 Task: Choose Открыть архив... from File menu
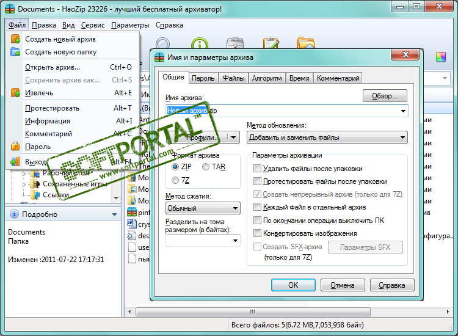(x=78, y=67)
